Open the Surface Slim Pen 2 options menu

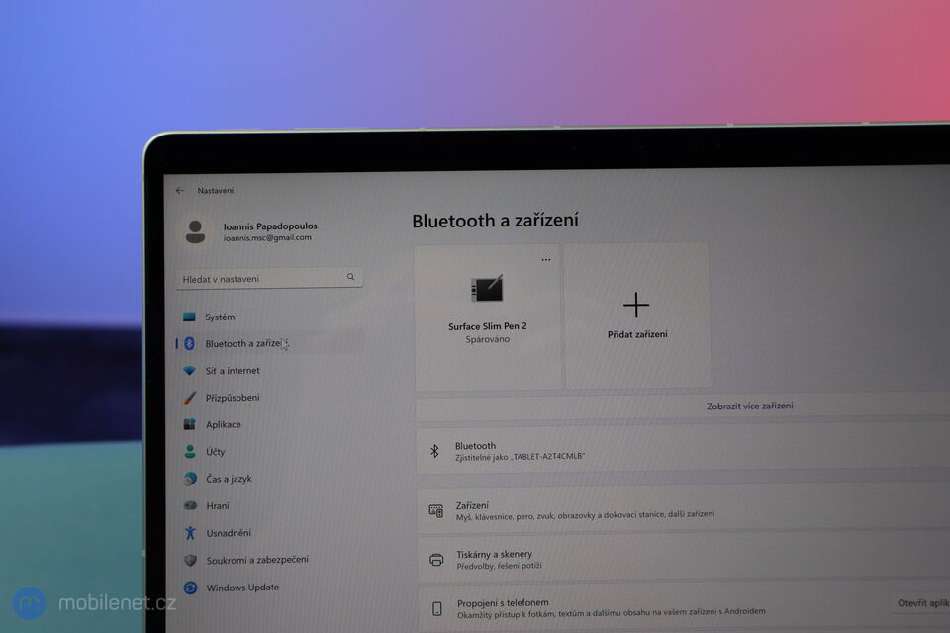(x=545, y=259)
